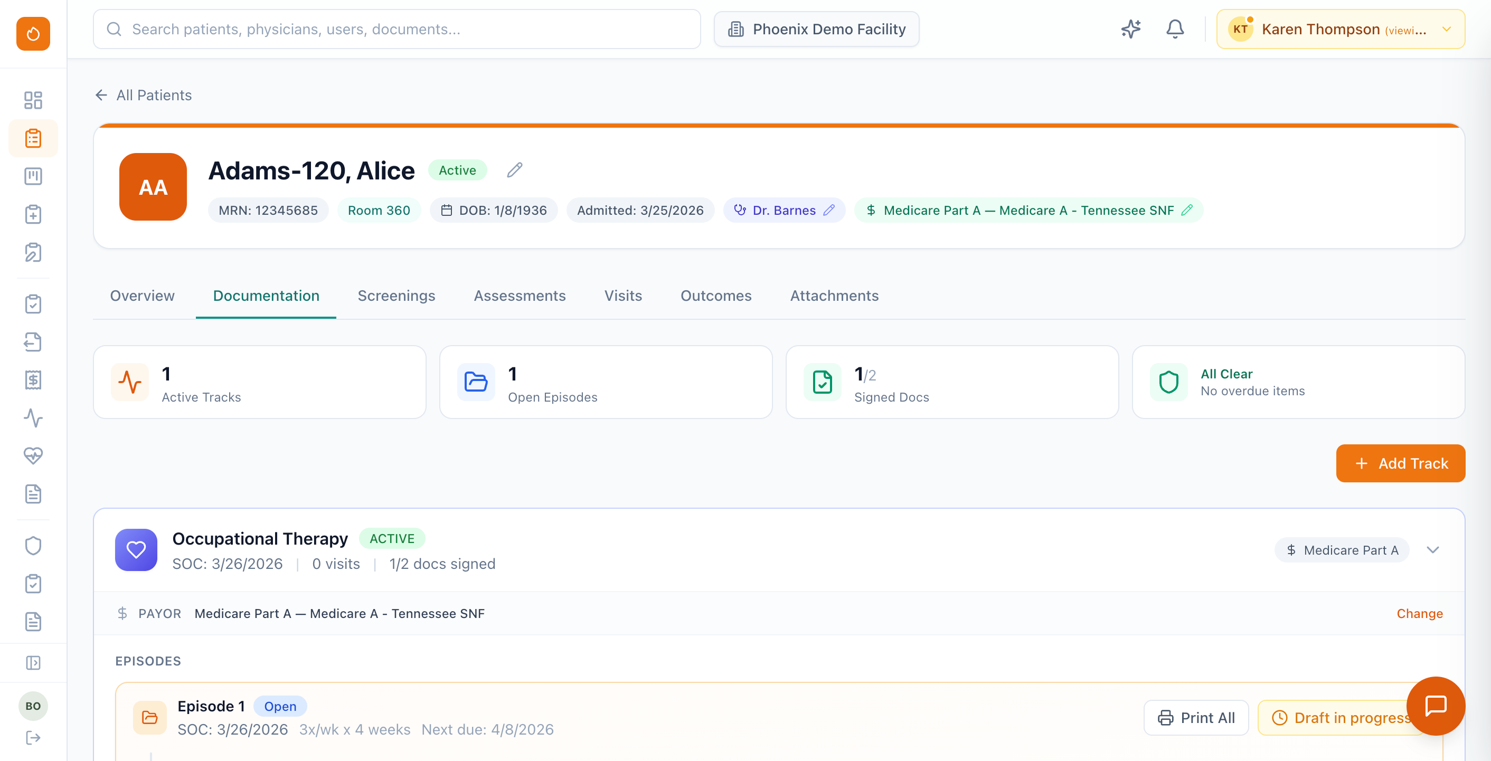
Task: Click the shield icon in sidebar
Action: 33,546
